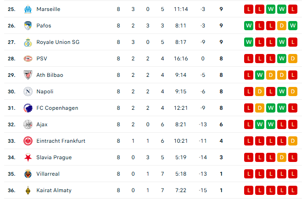Screen dimensions: 307x199
Task: Open the Marseille team name link
Action: 48,9
